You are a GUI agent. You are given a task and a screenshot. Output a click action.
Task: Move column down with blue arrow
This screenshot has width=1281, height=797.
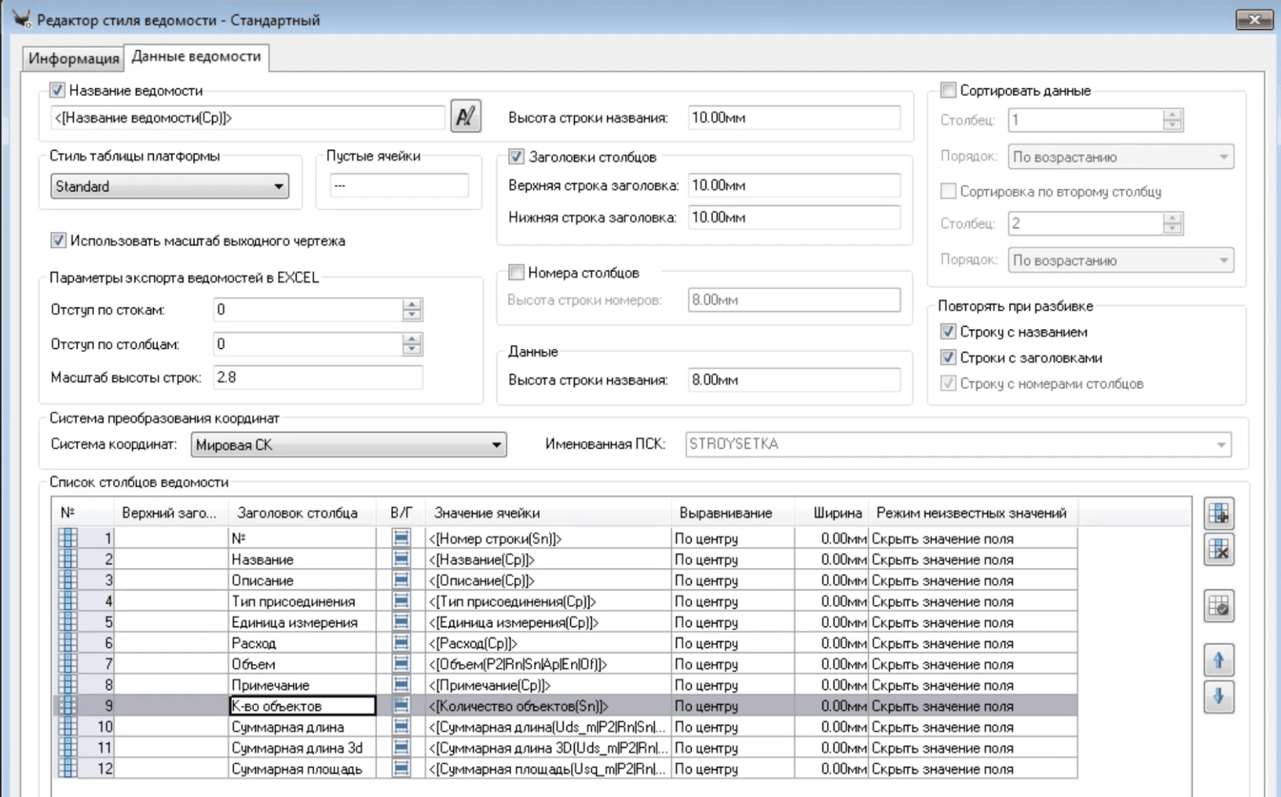[1219, 697]
